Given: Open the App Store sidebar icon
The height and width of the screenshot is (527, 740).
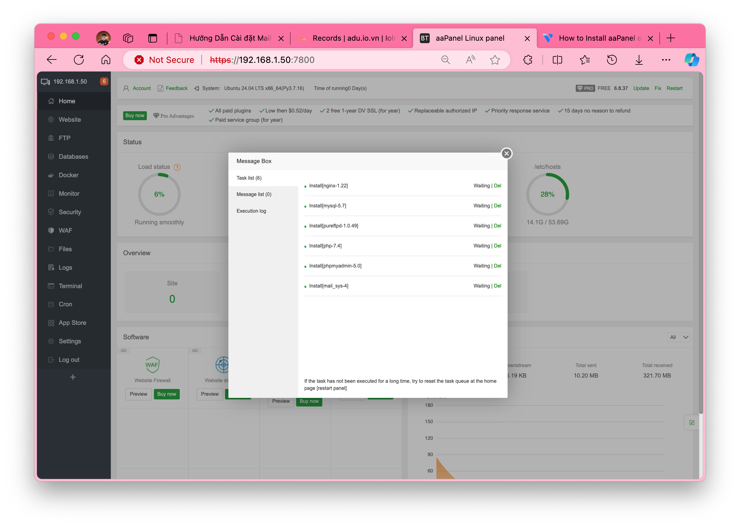Looking at the screenshot, I should pos(51,323).
